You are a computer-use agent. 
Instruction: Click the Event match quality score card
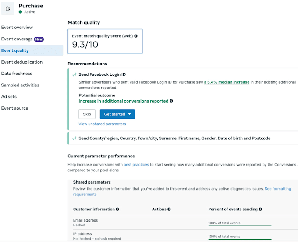[105, 42]
